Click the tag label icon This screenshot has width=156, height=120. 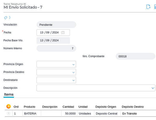(x=5, y=18)
